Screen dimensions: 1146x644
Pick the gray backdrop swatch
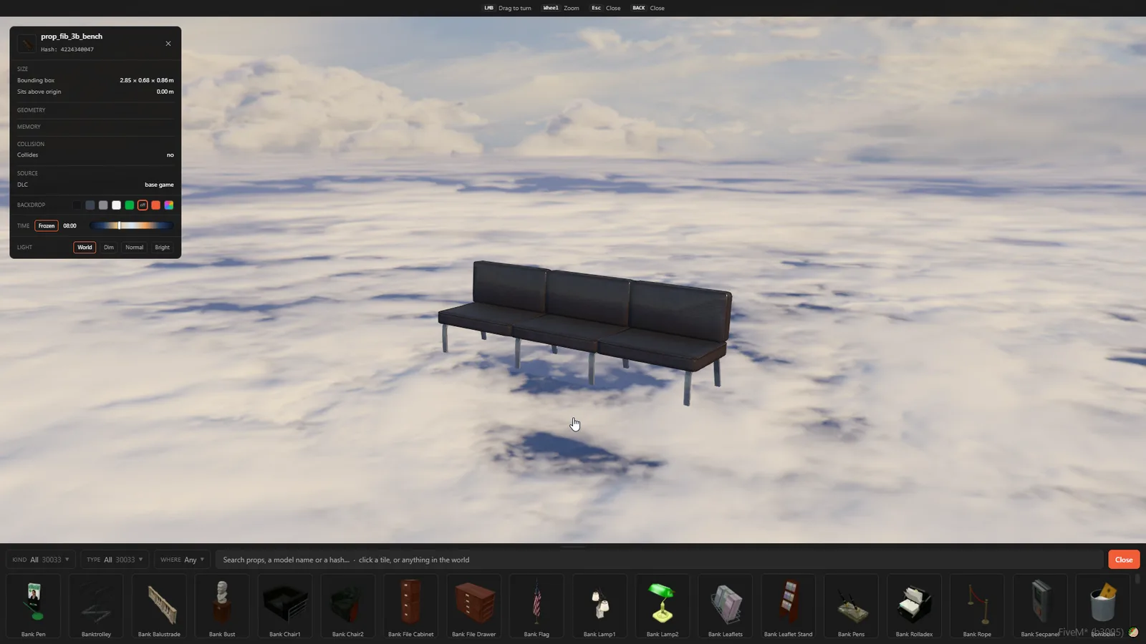tap(103, 205)
